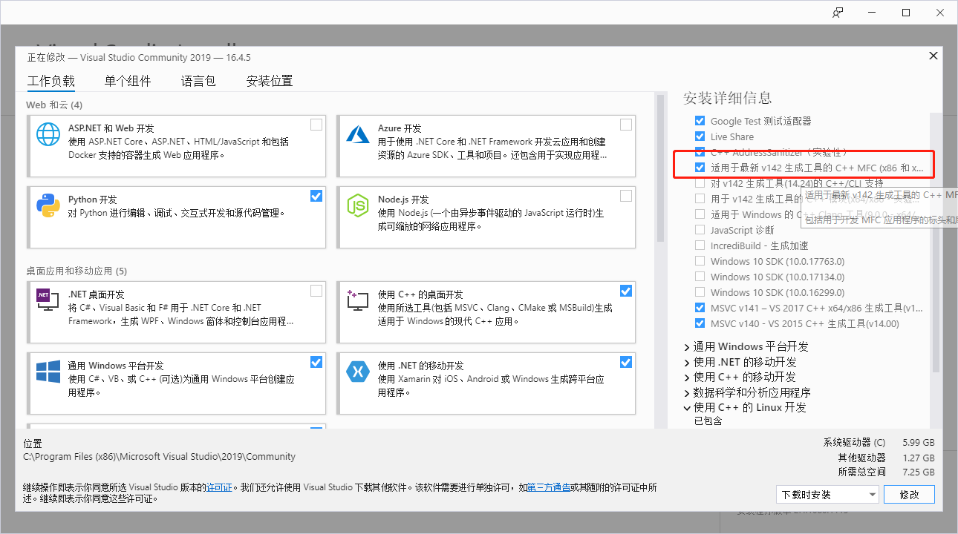Check the IncrediBuild - 生成加速 checkbox
Image resolution: width=958 pixels, height=534 pixels.
coord(700,245)
